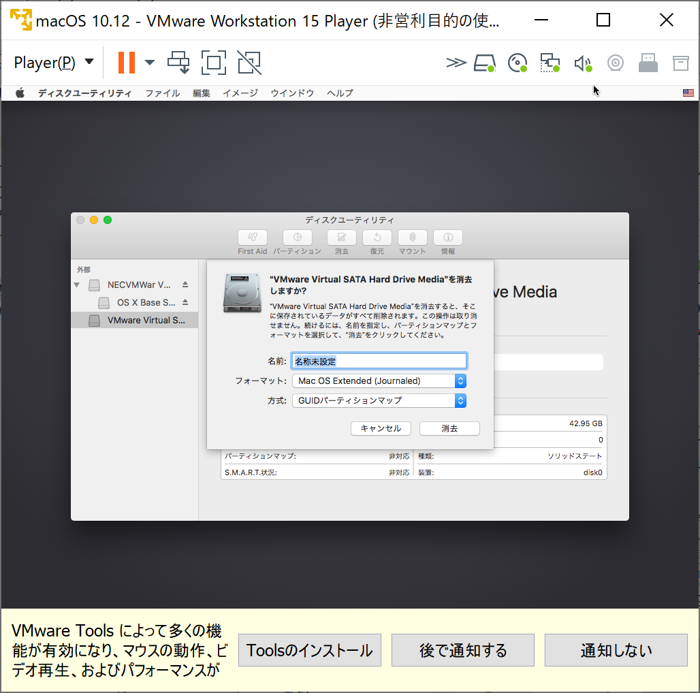
Task: Click the ソリッドステート type value
Action: (x=575, y=456)
